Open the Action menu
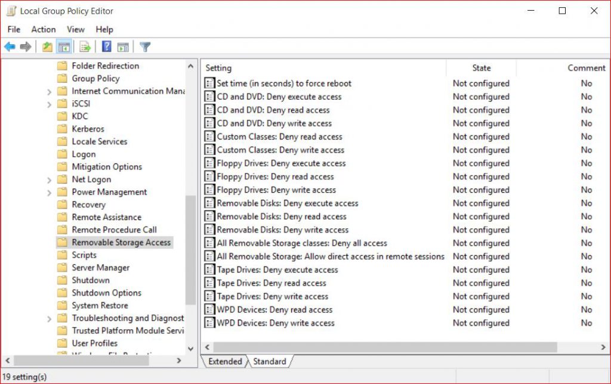The width and height of the screenshot is (611, 384). tap(43, 29)
